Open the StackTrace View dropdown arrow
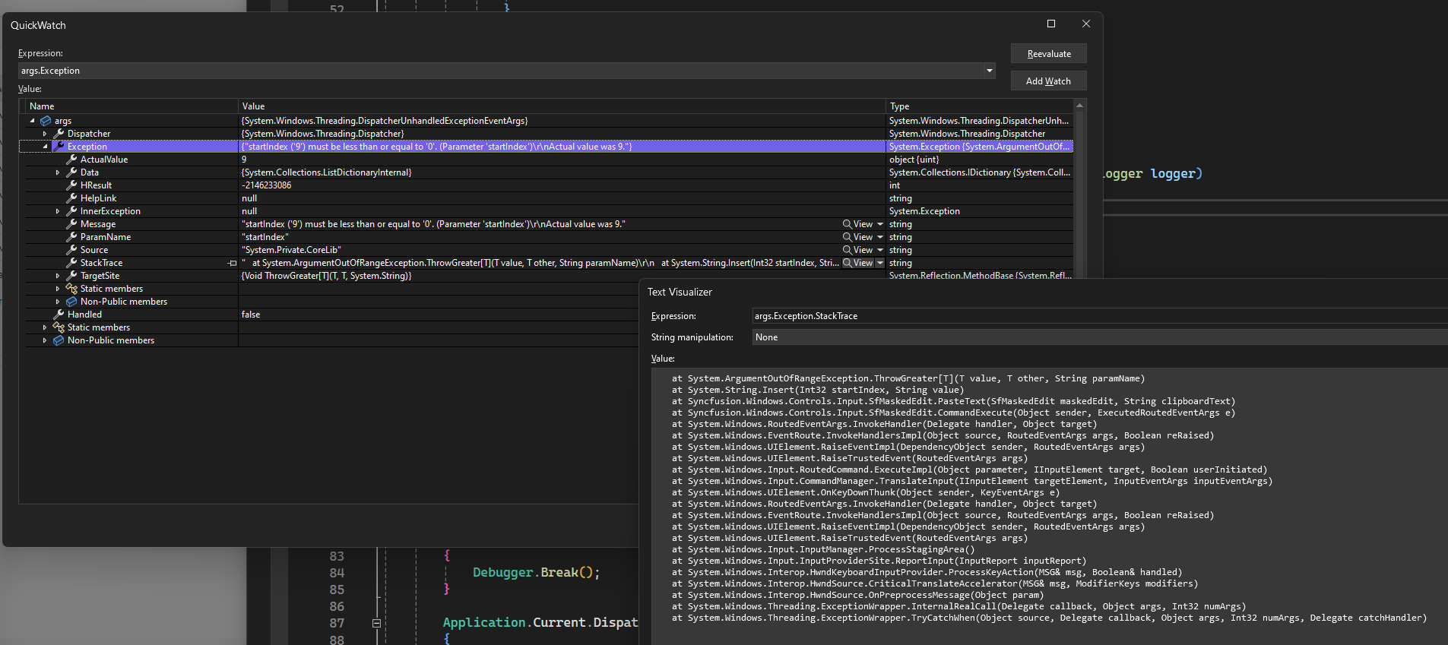Image resolution: width=1448 pixels, height=645 pixels. pos(880,263)
